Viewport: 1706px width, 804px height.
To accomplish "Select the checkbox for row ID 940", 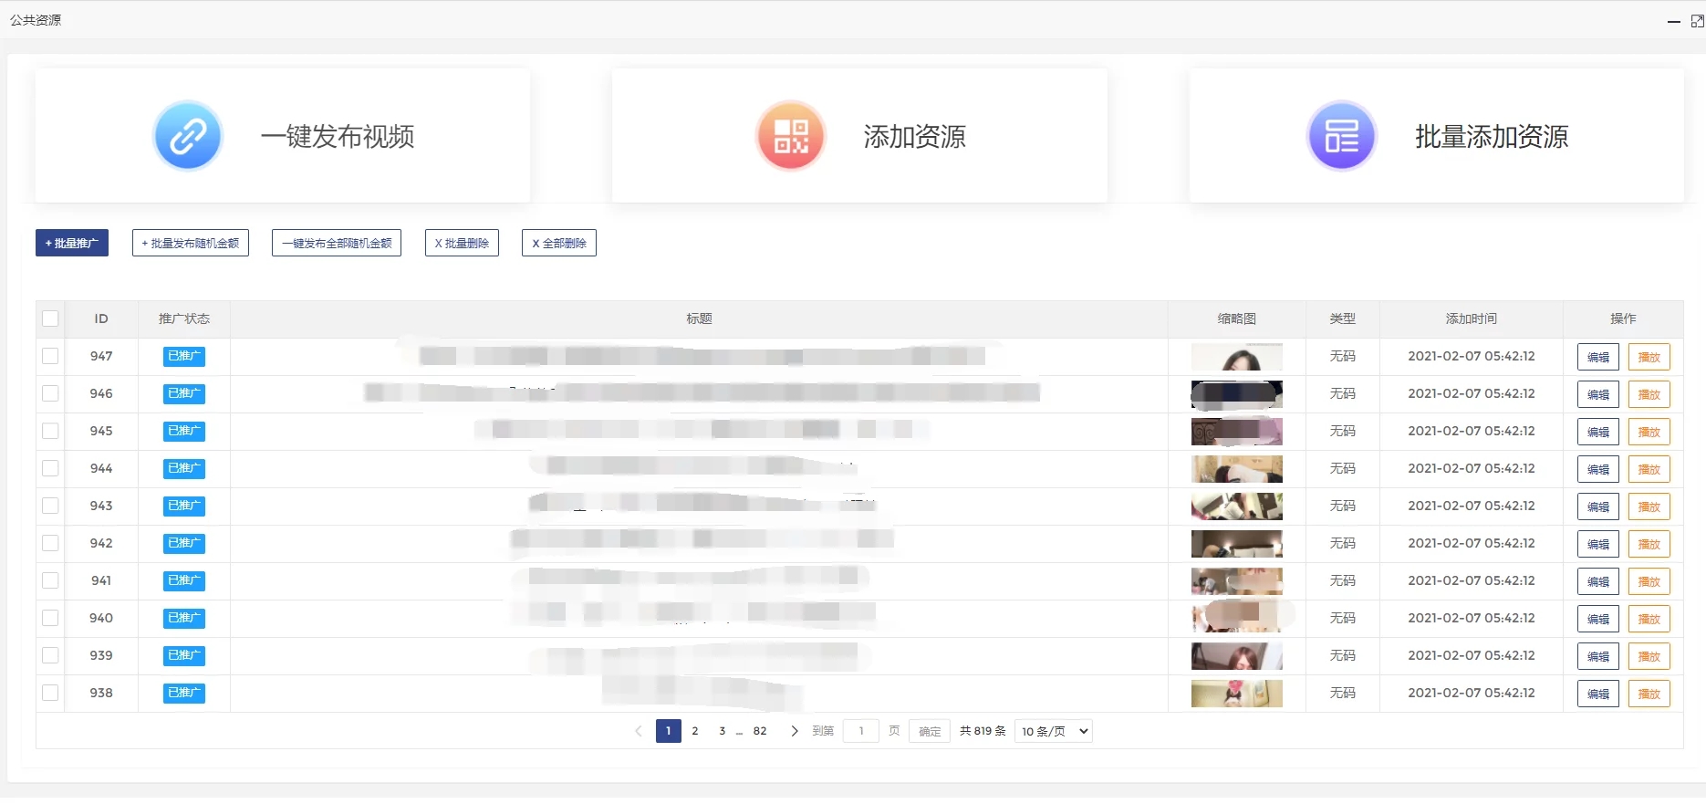I will click(x=50, y=618).
